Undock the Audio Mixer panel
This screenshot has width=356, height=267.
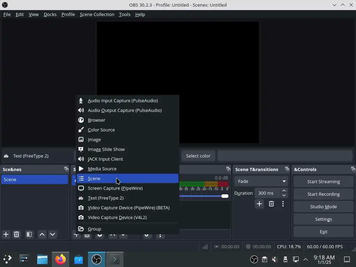click(x=228, y=169)
